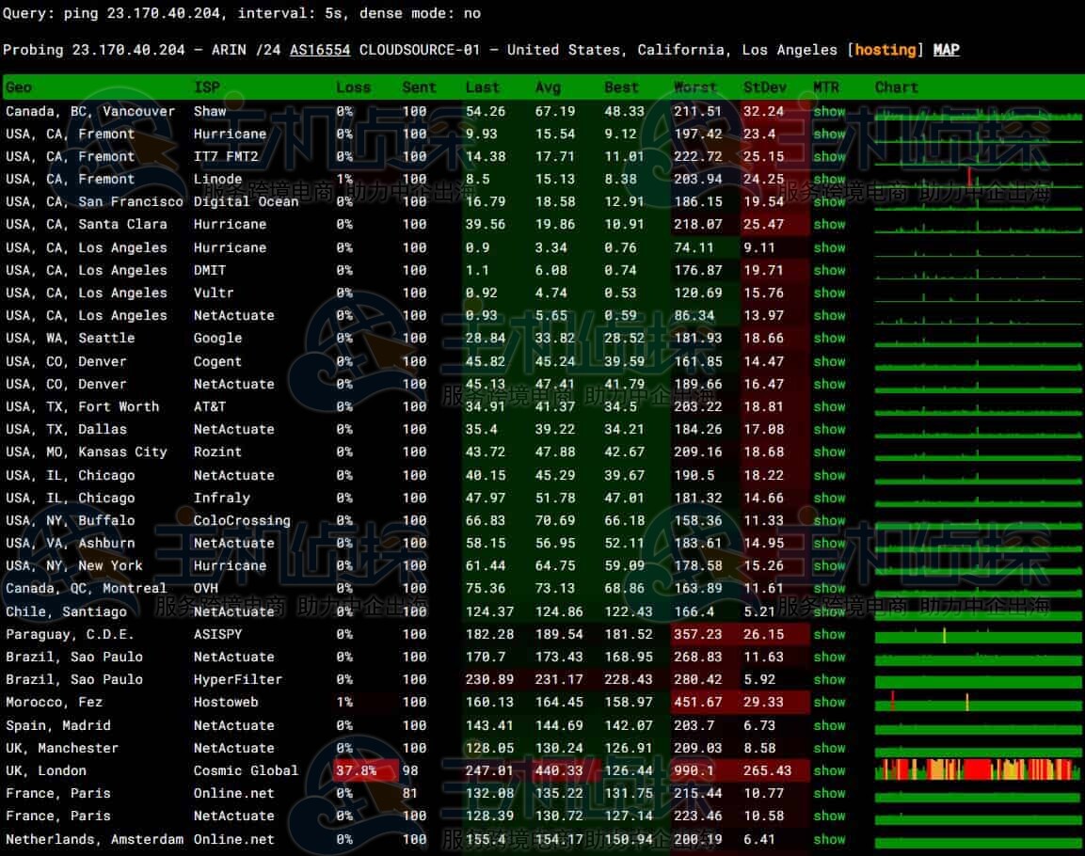
Task: Click the MAP link in header
Action: click(946, 50)
